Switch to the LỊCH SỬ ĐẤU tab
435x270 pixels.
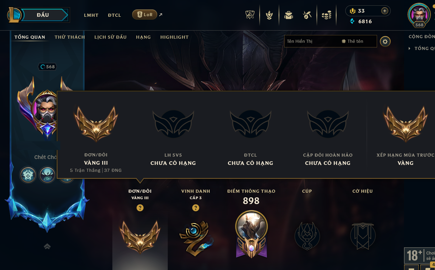pos(110,37)
